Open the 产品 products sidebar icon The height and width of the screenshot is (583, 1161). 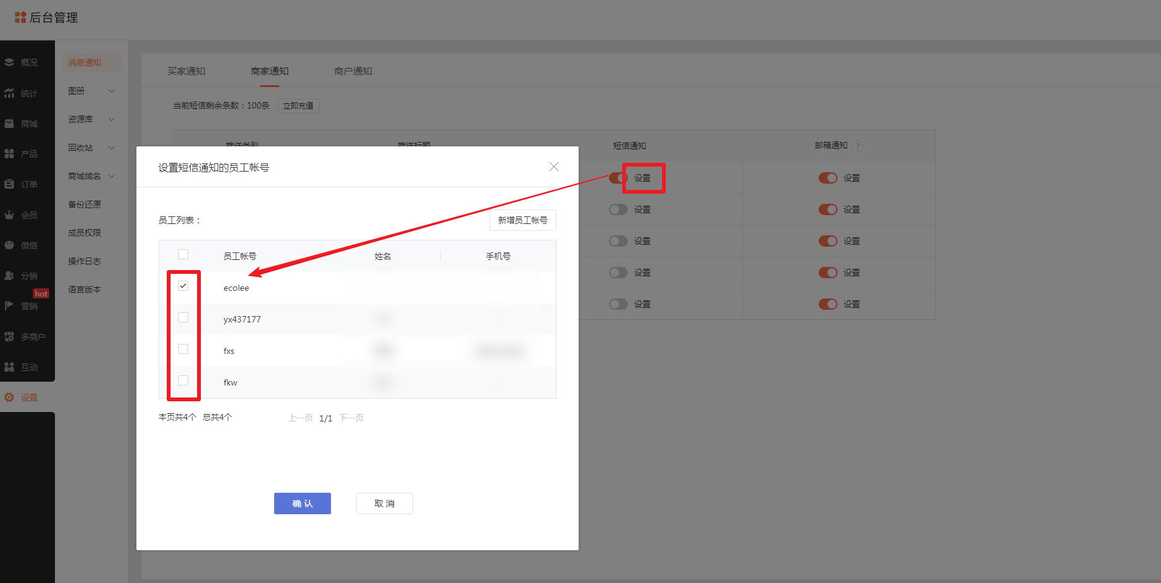[x=9, y=154]
